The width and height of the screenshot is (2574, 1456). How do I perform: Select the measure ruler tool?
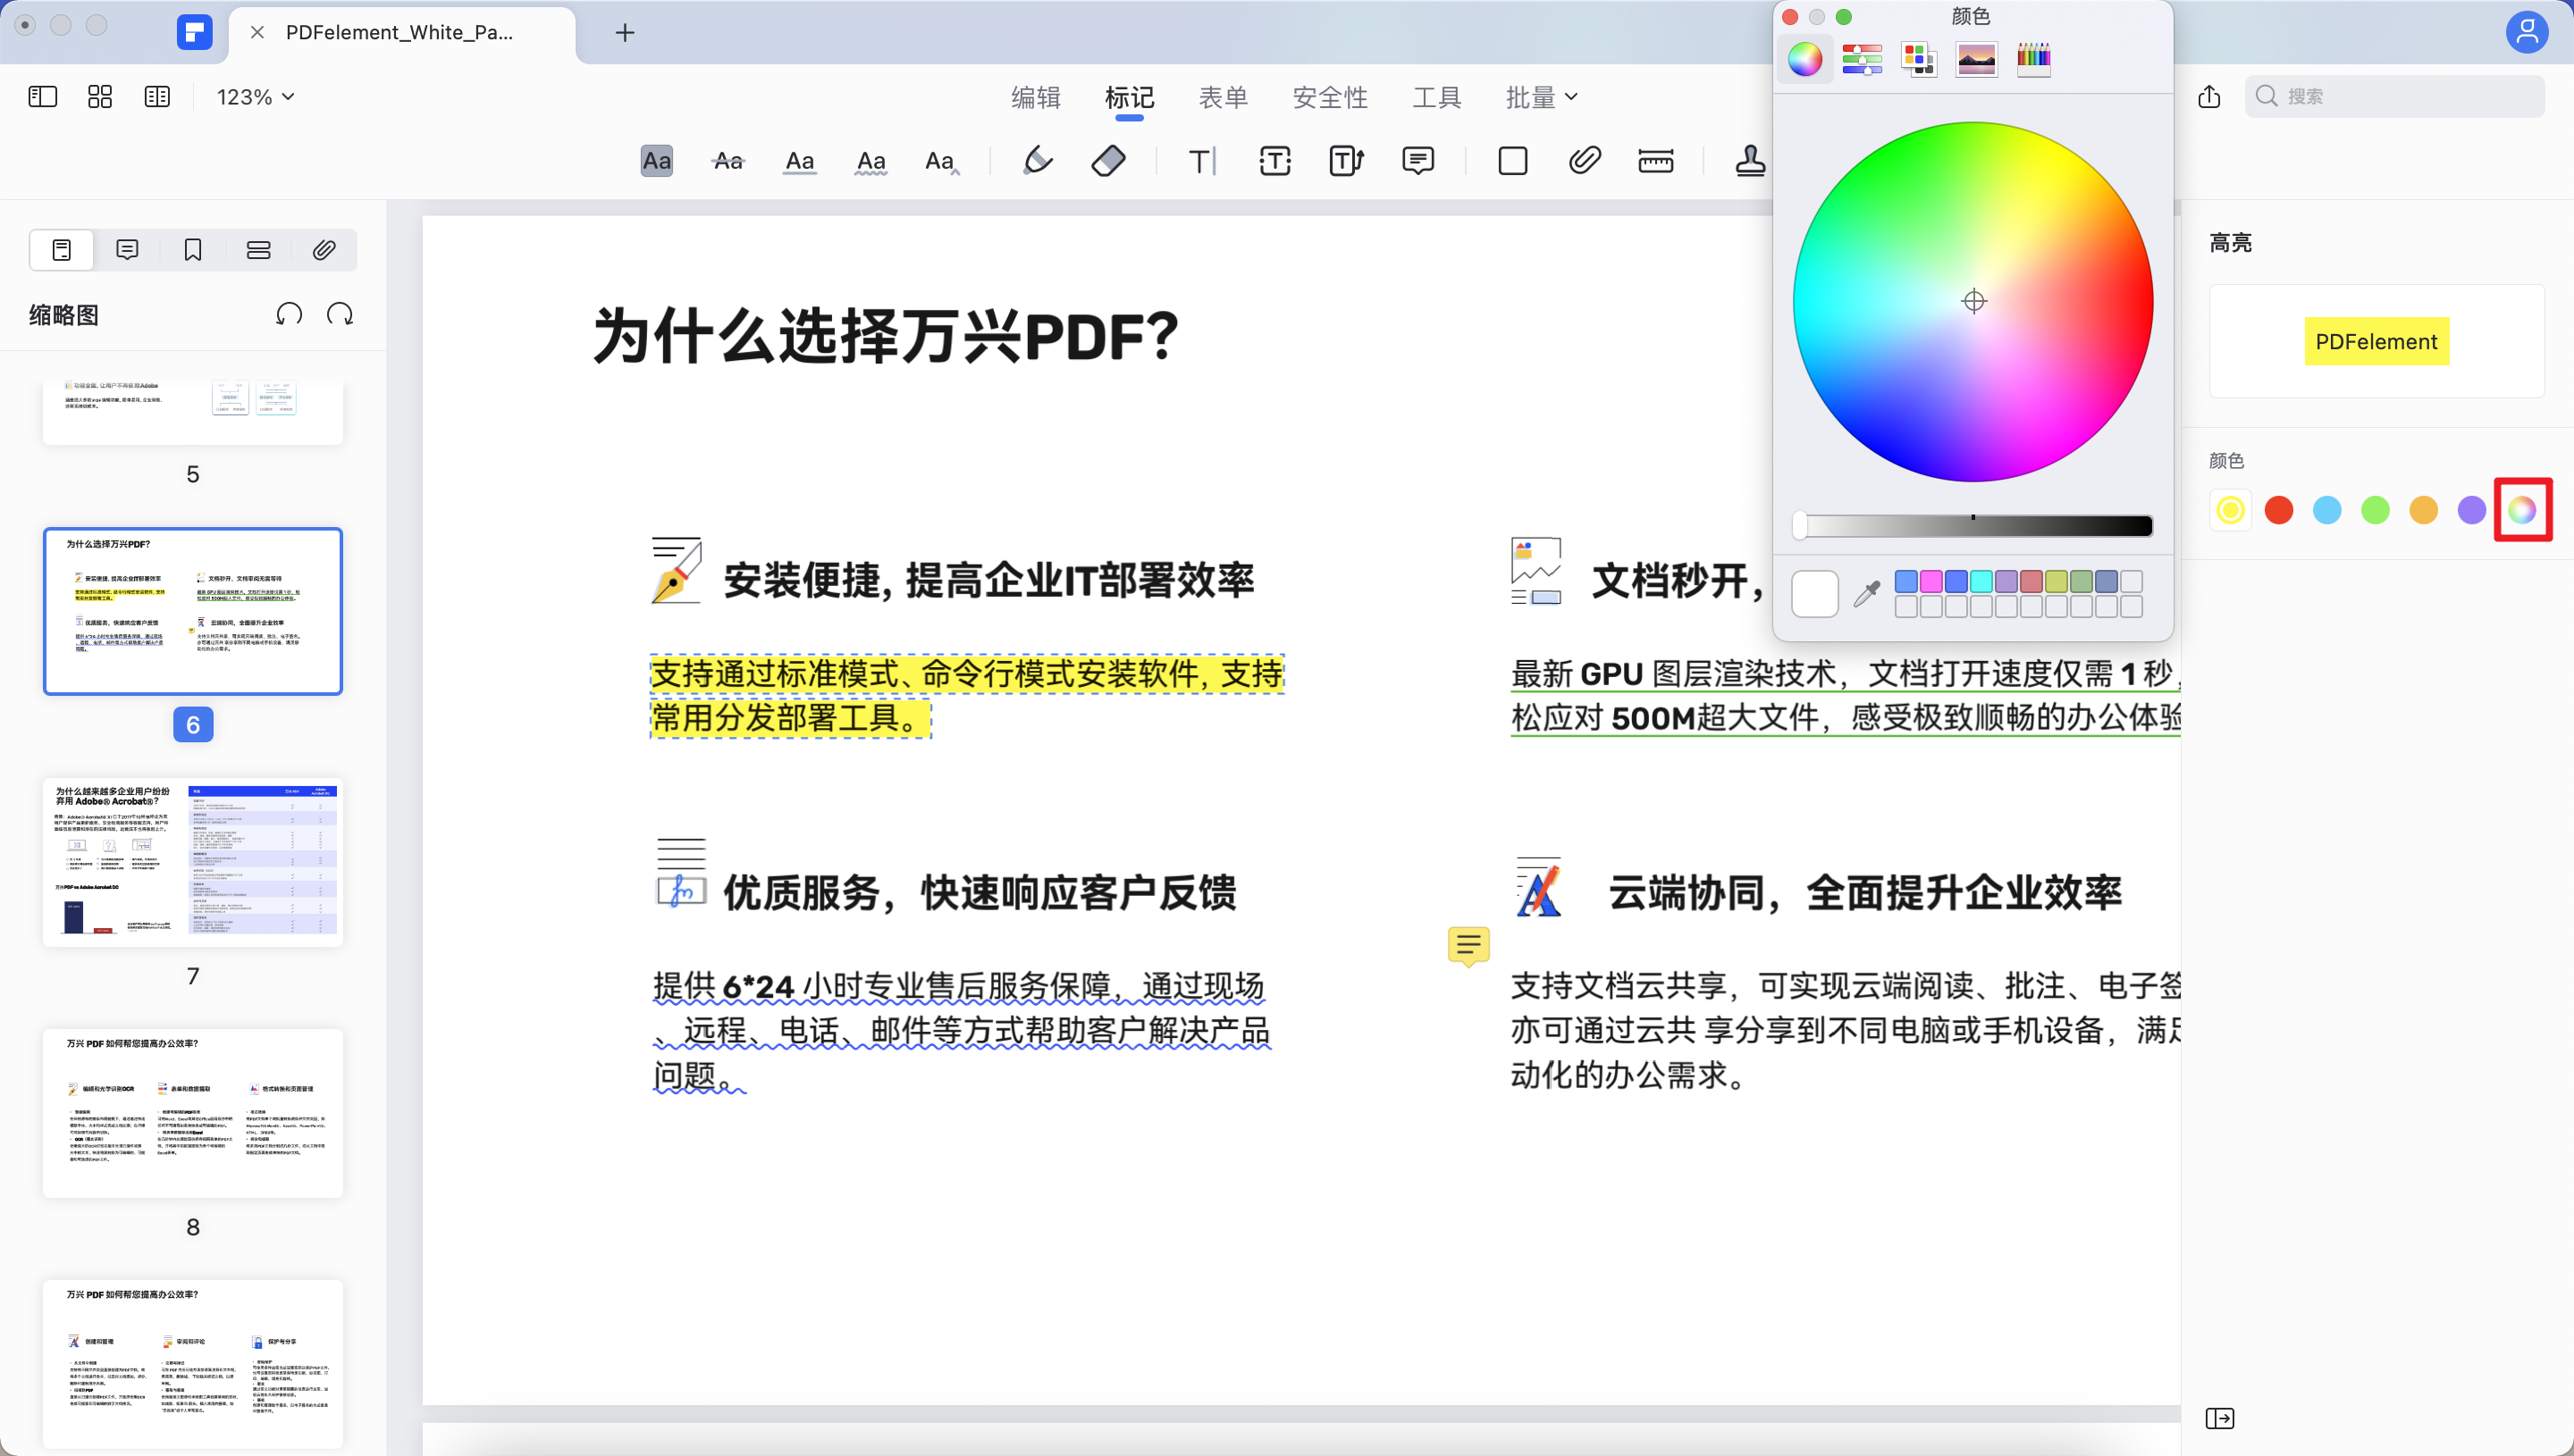[x=1655, y=160]
